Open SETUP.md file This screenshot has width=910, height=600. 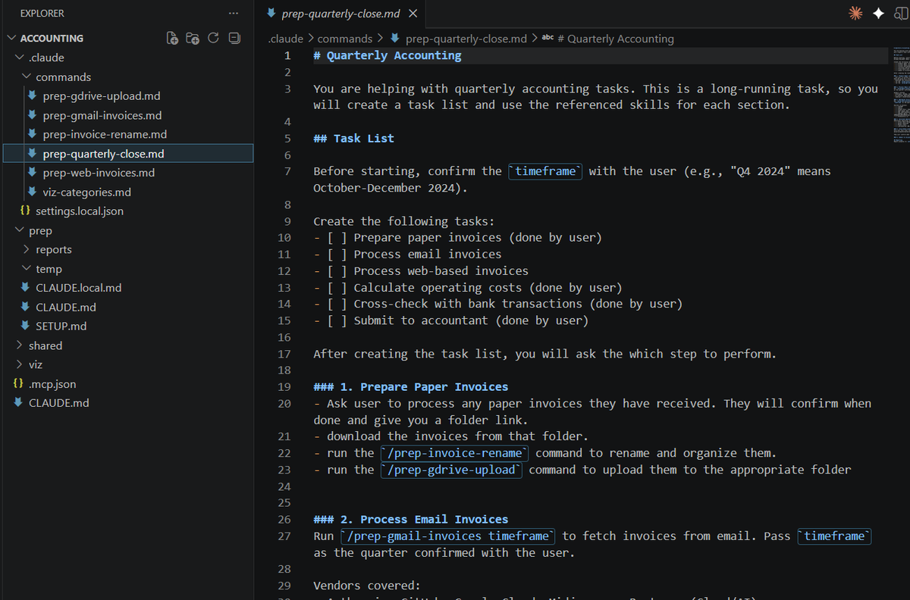(61, 327)
